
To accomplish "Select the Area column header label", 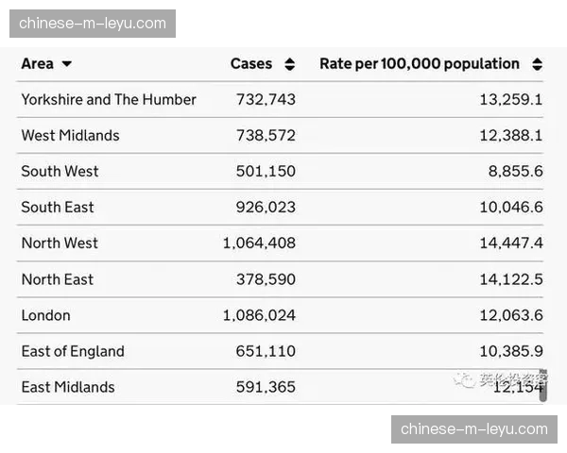I will 37,64.
